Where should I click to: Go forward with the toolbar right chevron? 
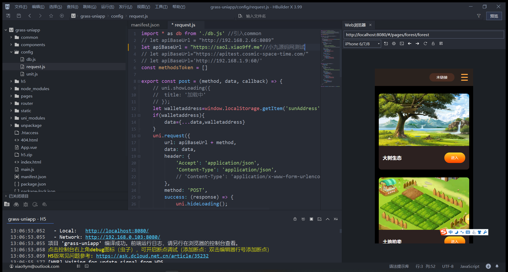(40, 16)
